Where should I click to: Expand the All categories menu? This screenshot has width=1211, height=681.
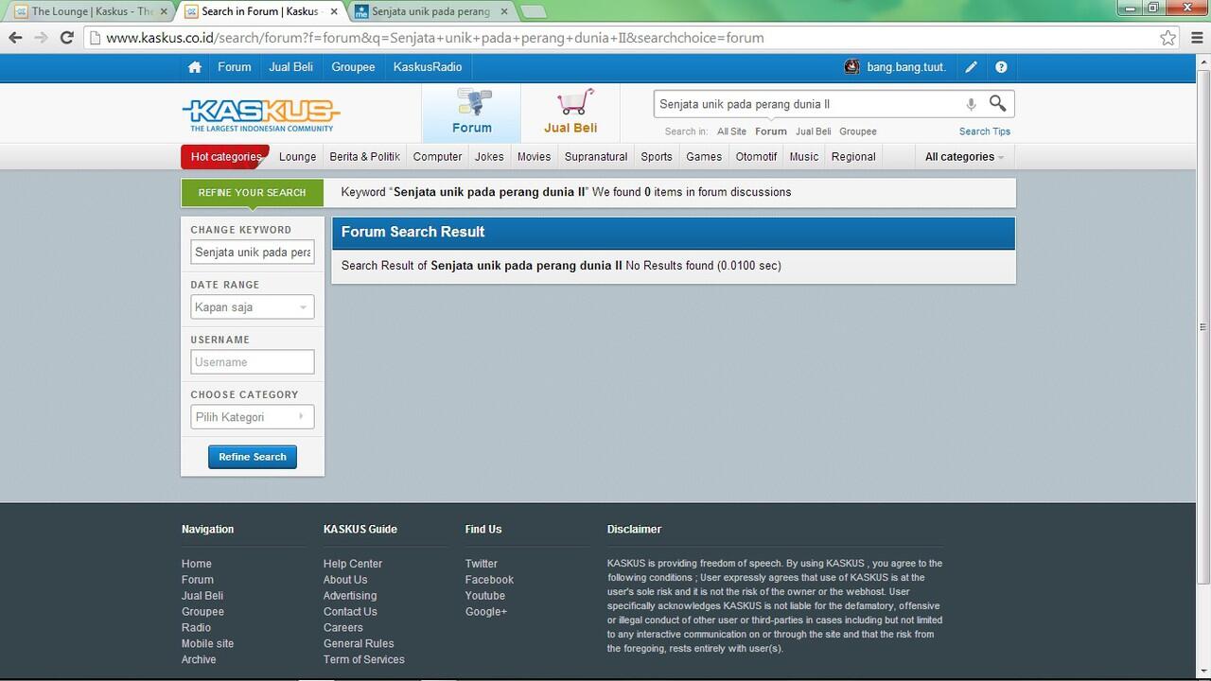click(964, 157)
